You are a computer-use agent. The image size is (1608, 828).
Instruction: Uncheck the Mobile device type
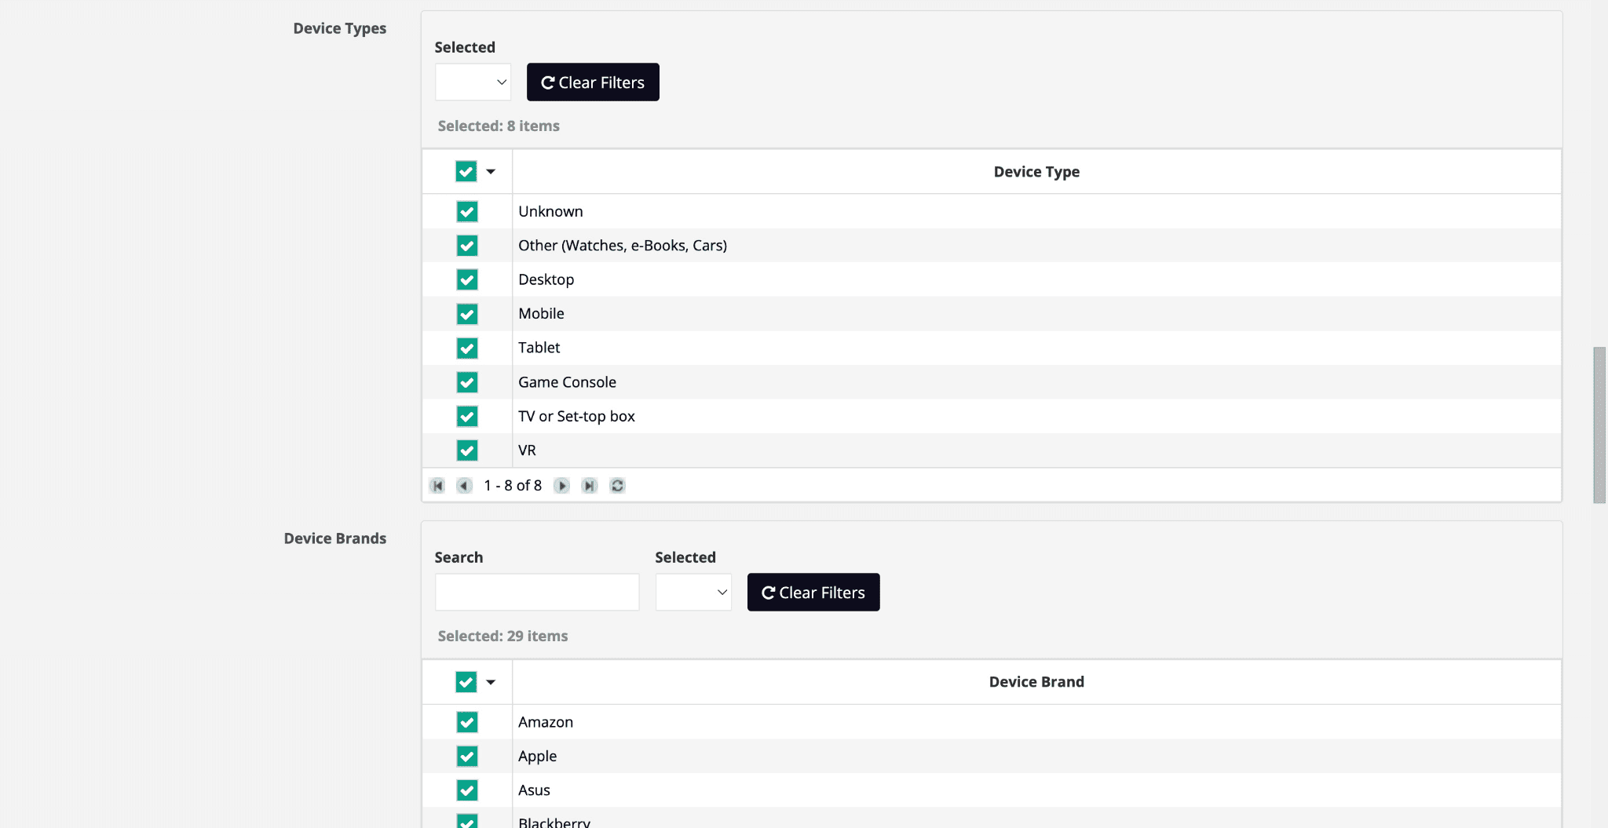[467, 314]
